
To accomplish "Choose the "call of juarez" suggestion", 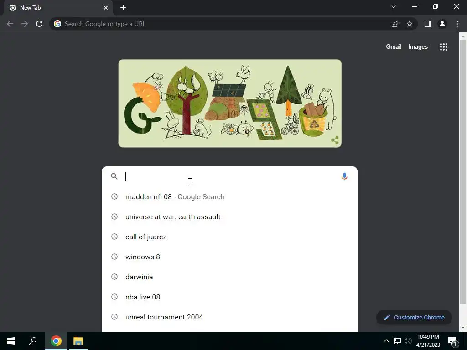I will 229,237.
